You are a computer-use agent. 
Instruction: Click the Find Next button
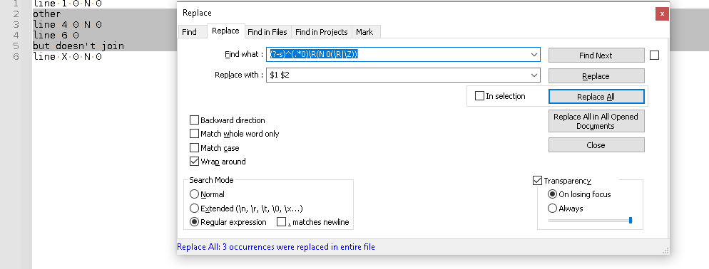(x=596, y=56)
